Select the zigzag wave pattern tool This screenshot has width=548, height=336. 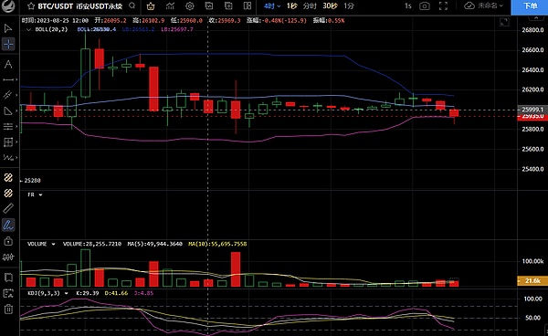pos(7,158)
